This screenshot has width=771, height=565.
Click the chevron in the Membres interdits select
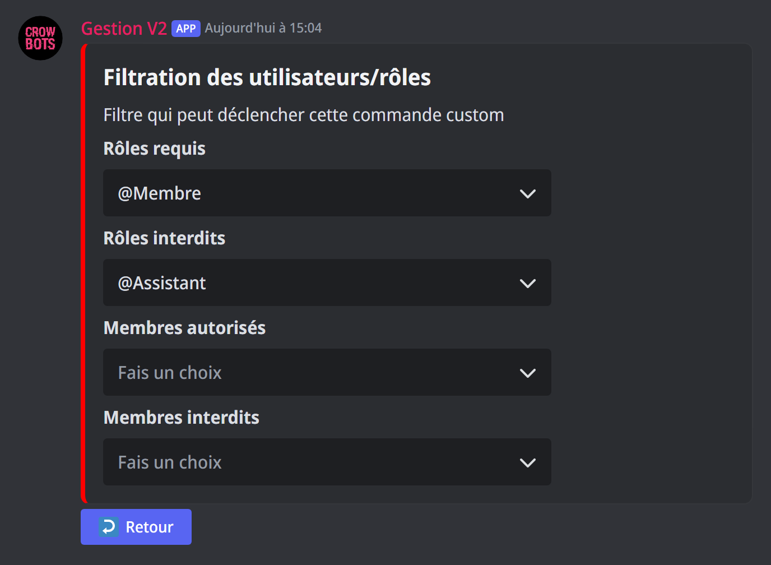pos(528,462)
